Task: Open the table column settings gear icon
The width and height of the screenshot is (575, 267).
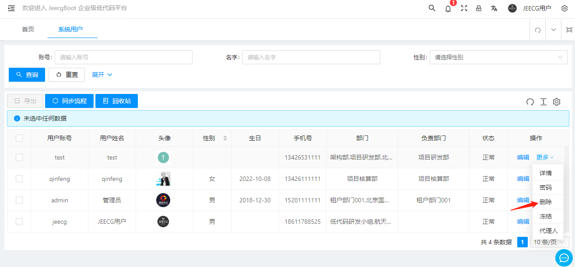Action: click(x=557, y=102)
